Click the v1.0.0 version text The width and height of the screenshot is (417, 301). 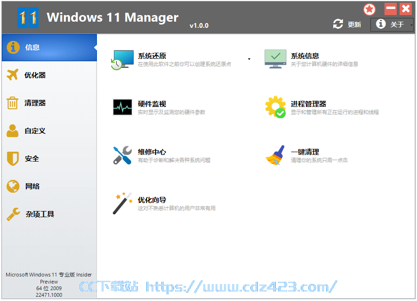(x=199, y=25)
